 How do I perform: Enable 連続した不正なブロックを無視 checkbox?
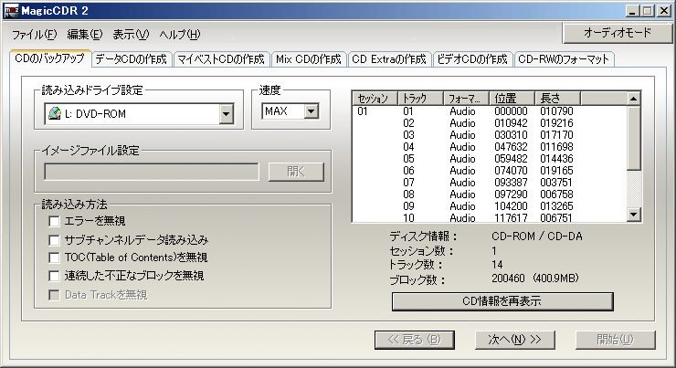[x=54, y=276]
